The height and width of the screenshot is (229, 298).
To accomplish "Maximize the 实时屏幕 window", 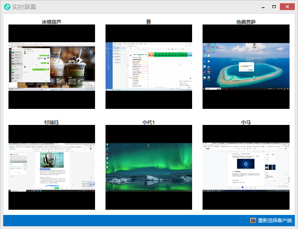I will pyautogui.click(x=274, y=7).
